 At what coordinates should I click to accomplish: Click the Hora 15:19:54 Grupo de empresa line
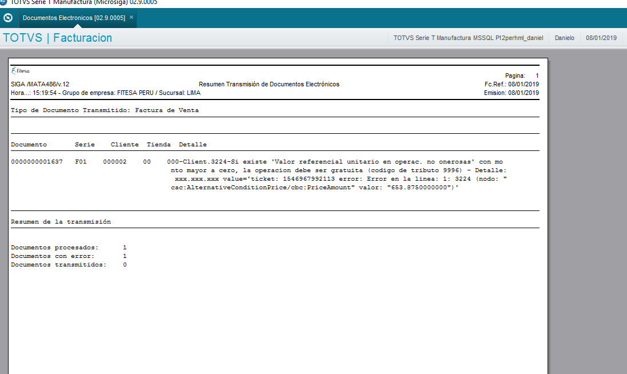coord(106,93)
